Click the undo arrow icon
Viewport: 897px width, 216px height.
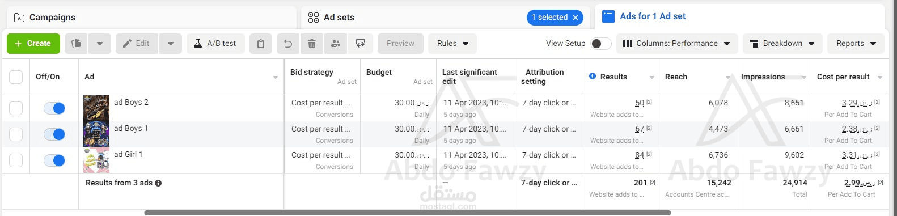point(288,44)
